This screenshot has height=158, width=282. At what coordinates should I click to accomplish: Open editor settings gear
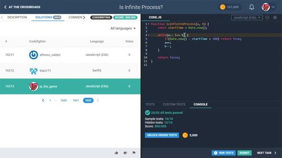(x=275, y=18)
